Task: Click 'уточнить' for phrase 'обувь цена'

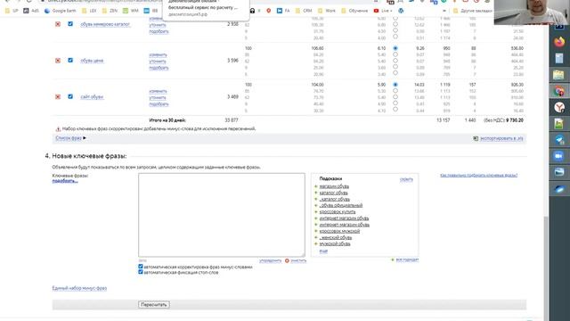Action: [x=158, y=62]
